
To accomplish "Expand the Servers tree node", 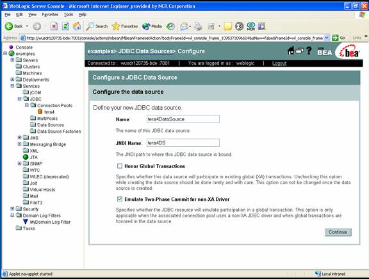I will tap(12, 60).
